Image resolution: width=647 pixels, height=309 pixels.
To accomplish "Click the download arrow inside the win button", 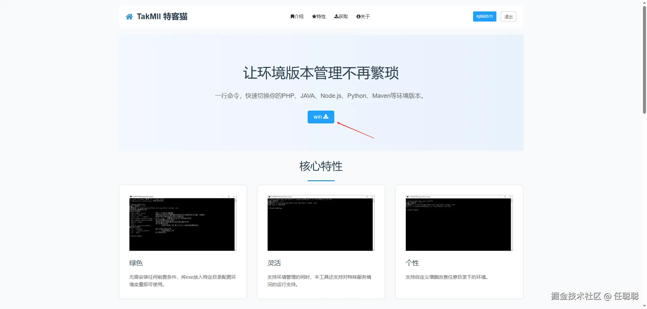I will click(326, 117).
